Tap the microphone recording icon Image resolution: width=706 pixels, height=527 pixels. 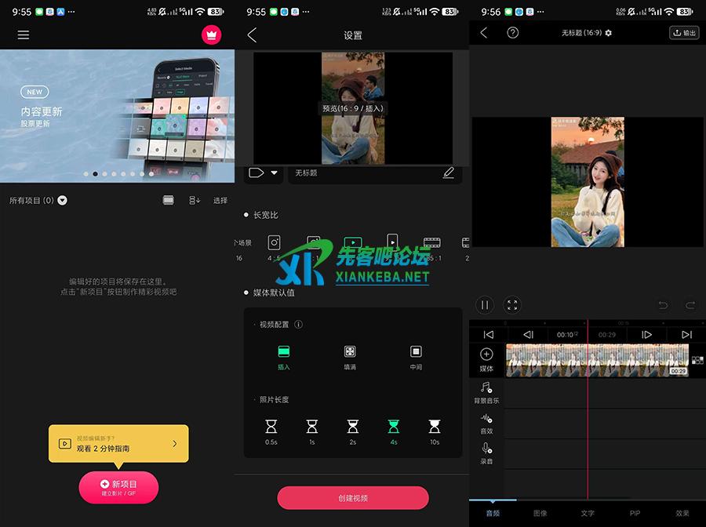click(486, 449)
